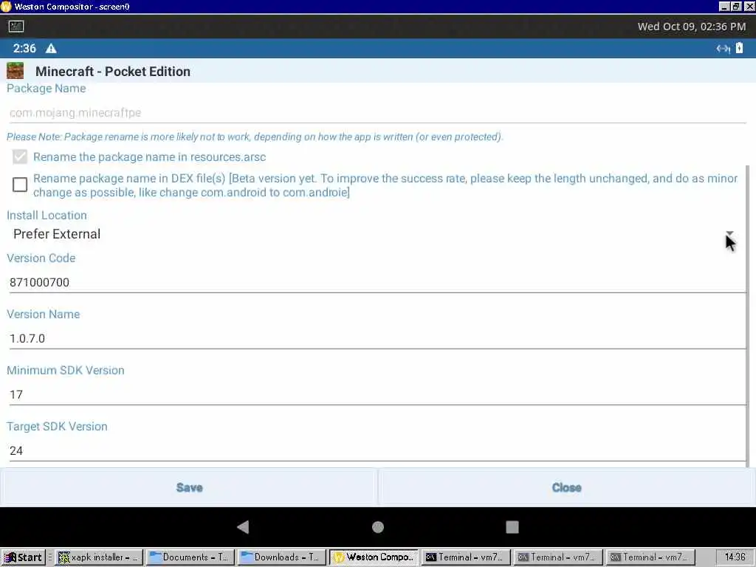The image size is (756, 567).
Task: Click the 2:36 Android status bar time
Action: click(24, 48)
